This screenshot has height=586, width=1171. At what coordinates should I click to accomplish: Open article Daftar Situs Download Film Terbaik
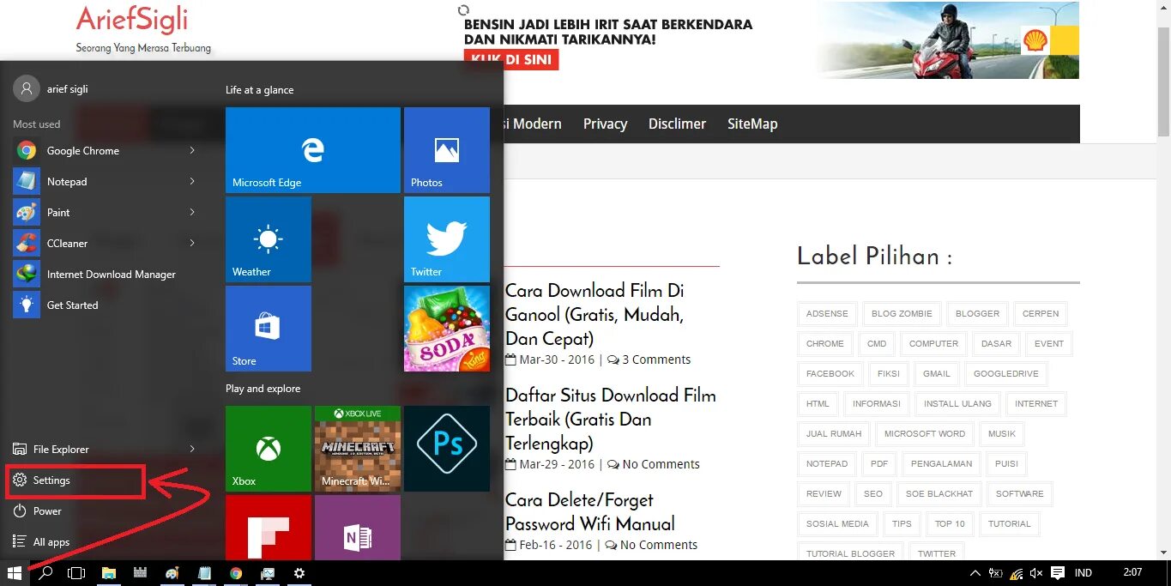coord(611,420)
